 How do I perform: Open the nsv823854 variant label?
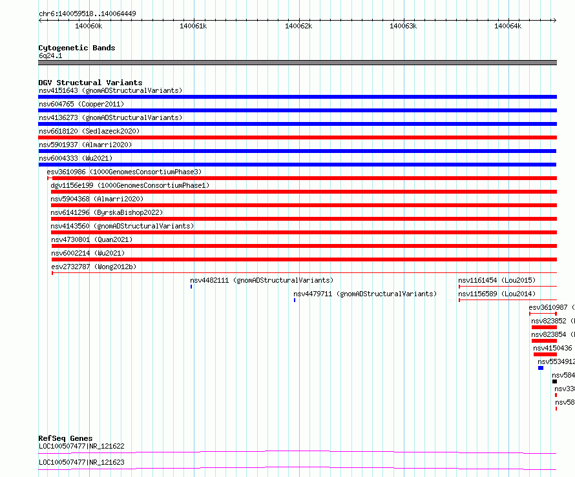(553, 334)
